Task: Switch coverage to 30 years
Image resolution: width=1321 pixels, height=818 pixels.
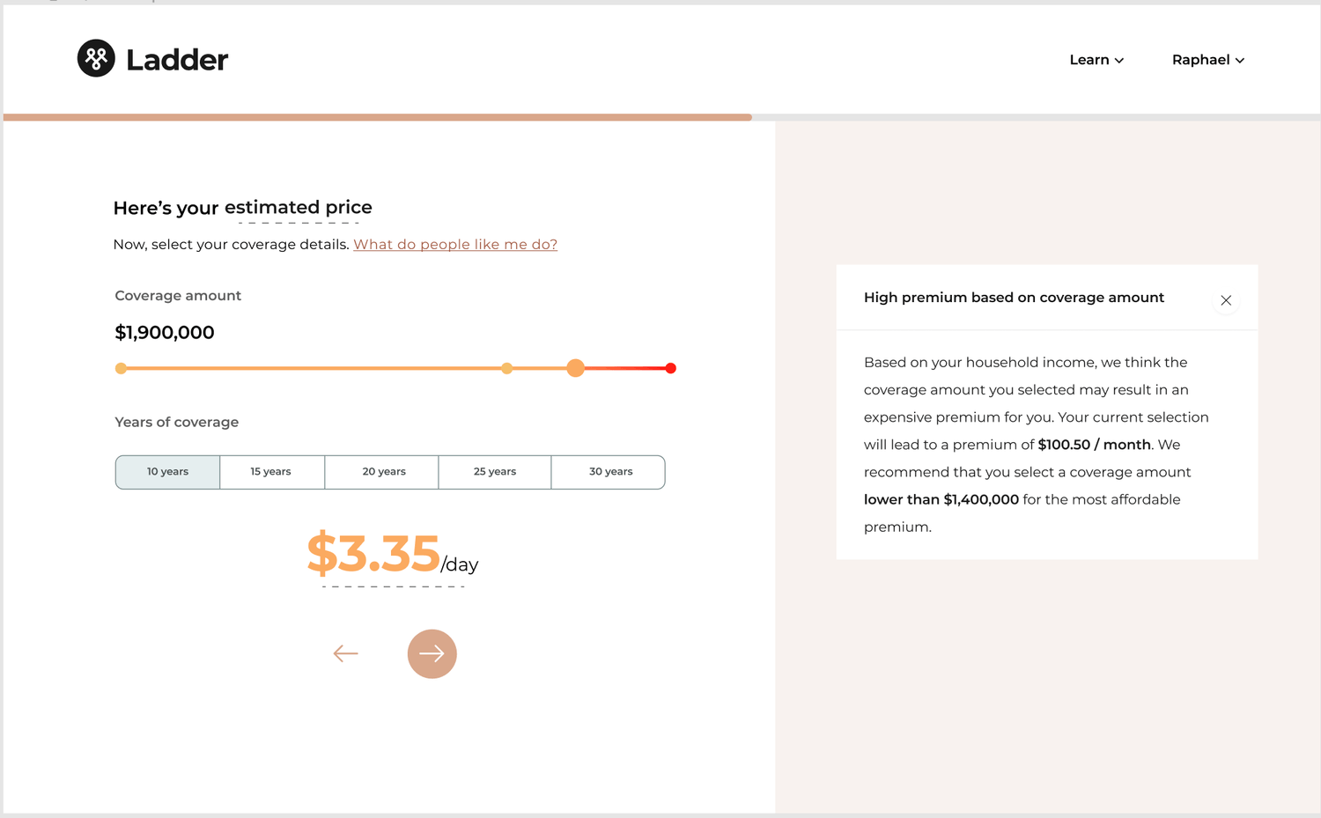Action: click(x=609, y=472)
